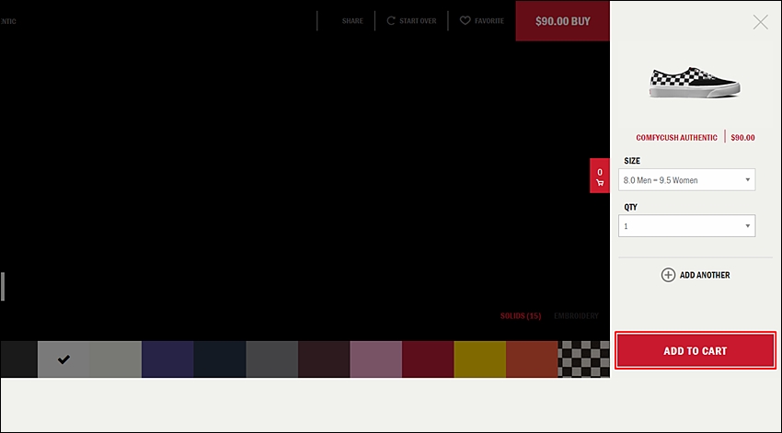Click the Add to Cart button
This screenshot has width=782, height=433.
pos(696,351)
